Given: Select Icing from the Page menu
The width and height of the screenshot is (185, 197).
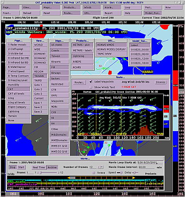Looking at the screenshot, I should click(x=19, y=98).
